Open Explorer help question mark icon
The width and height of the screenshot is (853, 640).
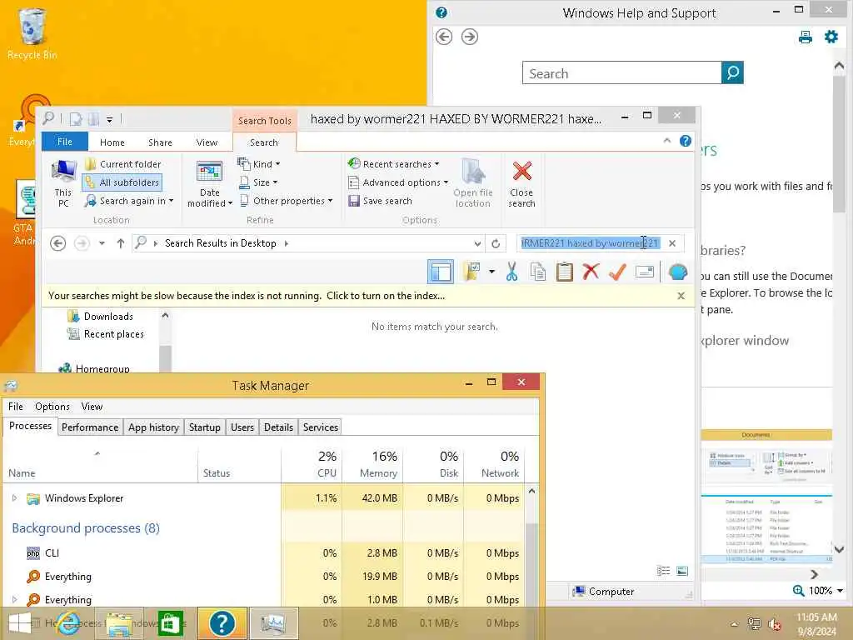click(x=686, y=141)
